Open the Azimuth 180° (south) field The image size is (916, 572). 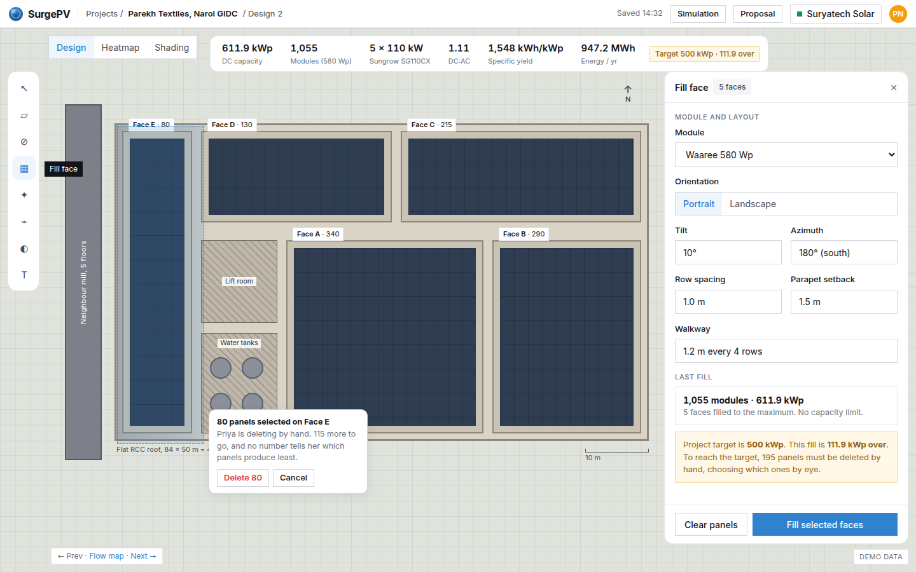[844, 252]
